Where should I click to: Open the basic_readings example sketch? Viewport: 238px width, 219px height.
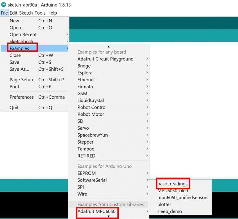click(x=172, y=184)
